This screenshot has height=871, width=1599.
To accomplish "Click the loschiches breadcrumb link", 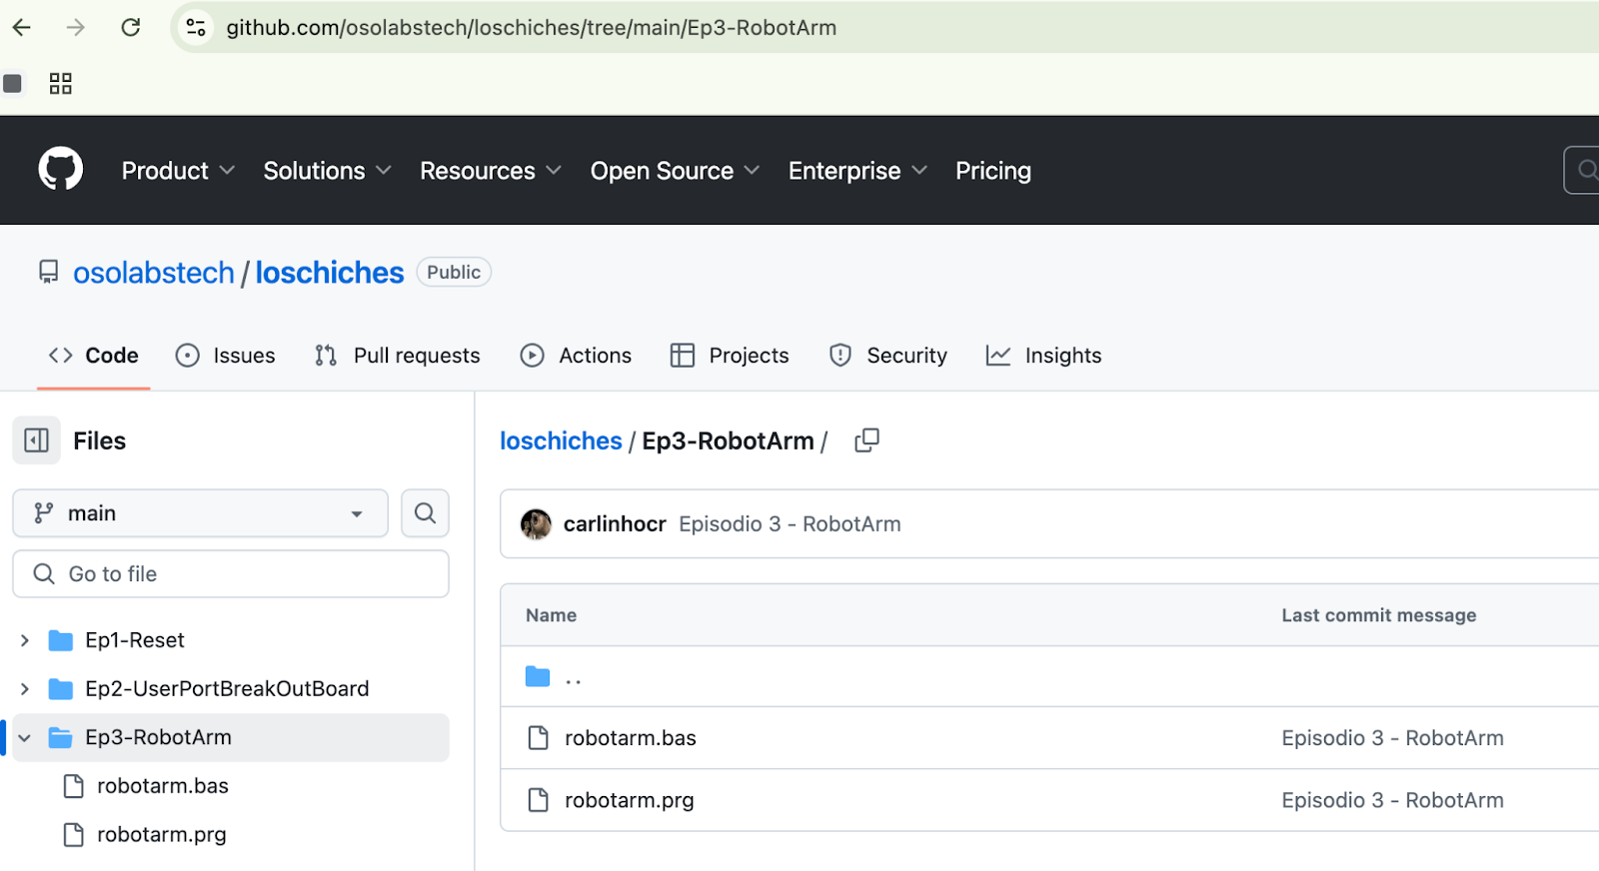I will pyautogui.click(x=561, y=440).
